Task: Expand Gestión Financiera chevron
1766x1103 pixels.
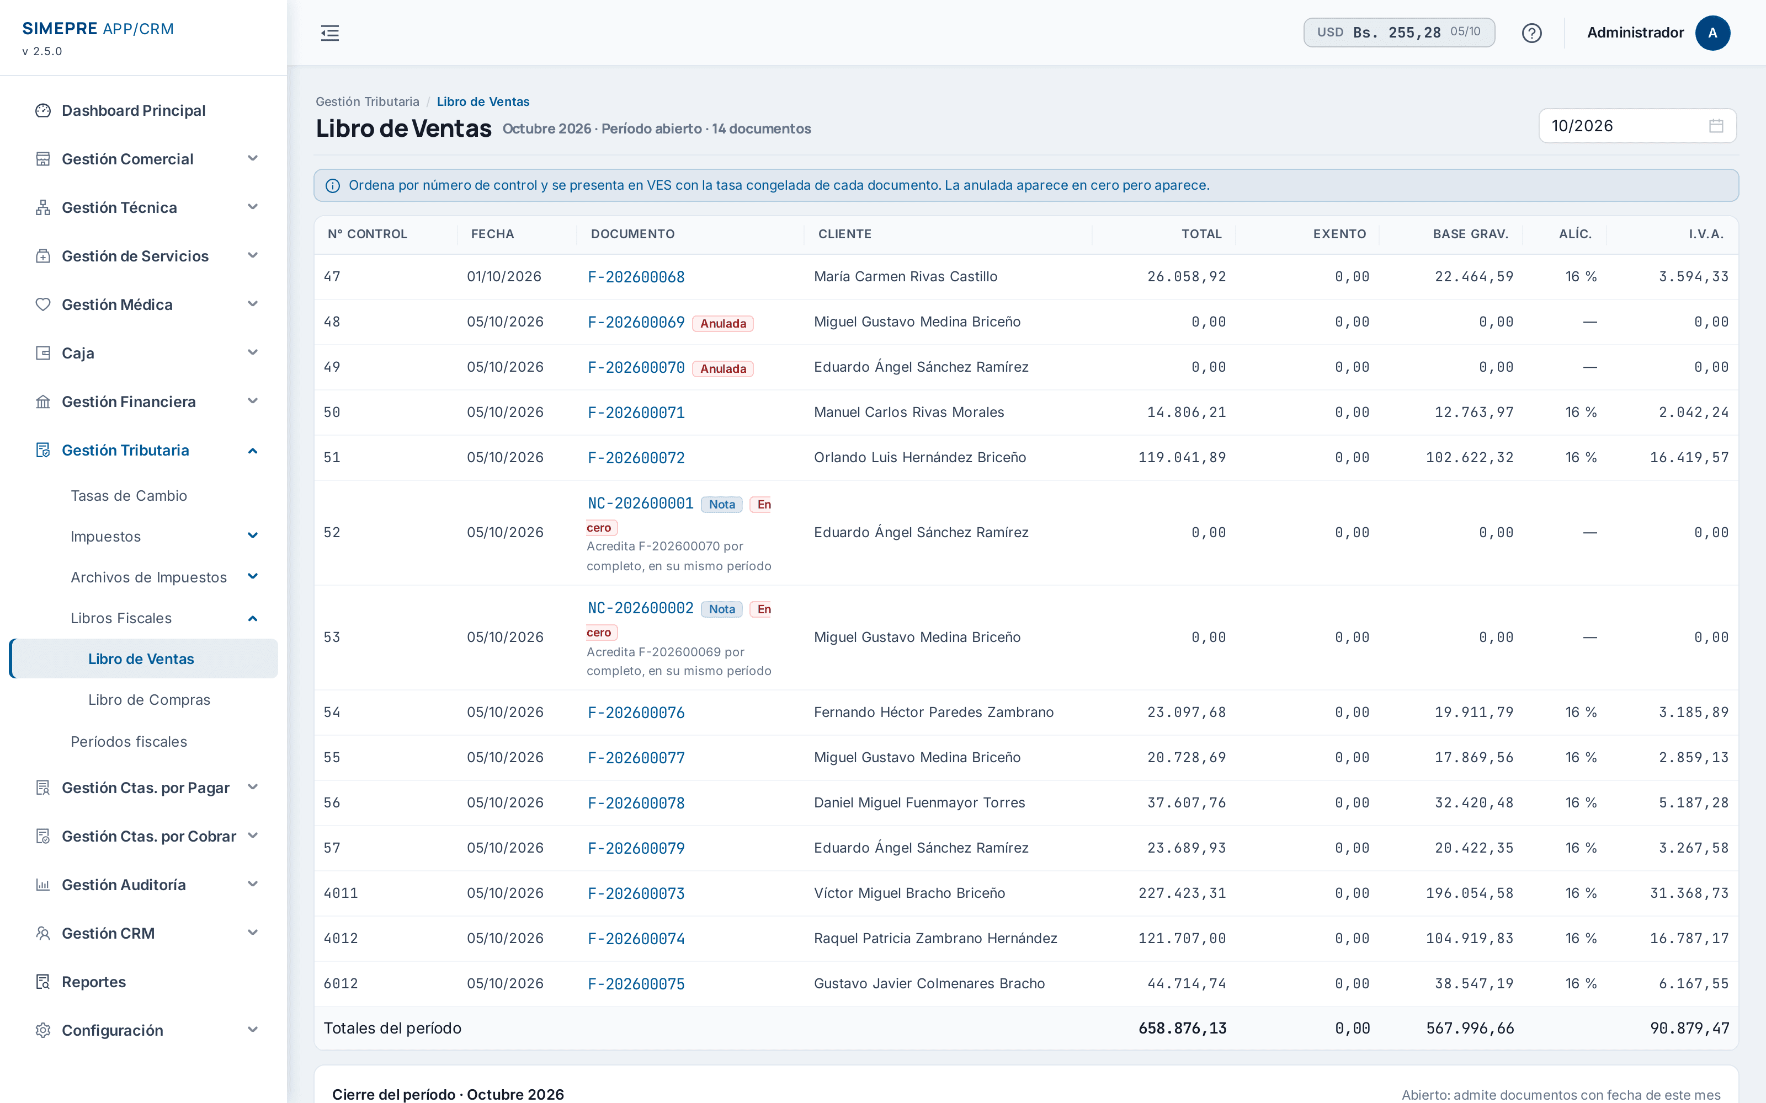Action: pos(253,401)
